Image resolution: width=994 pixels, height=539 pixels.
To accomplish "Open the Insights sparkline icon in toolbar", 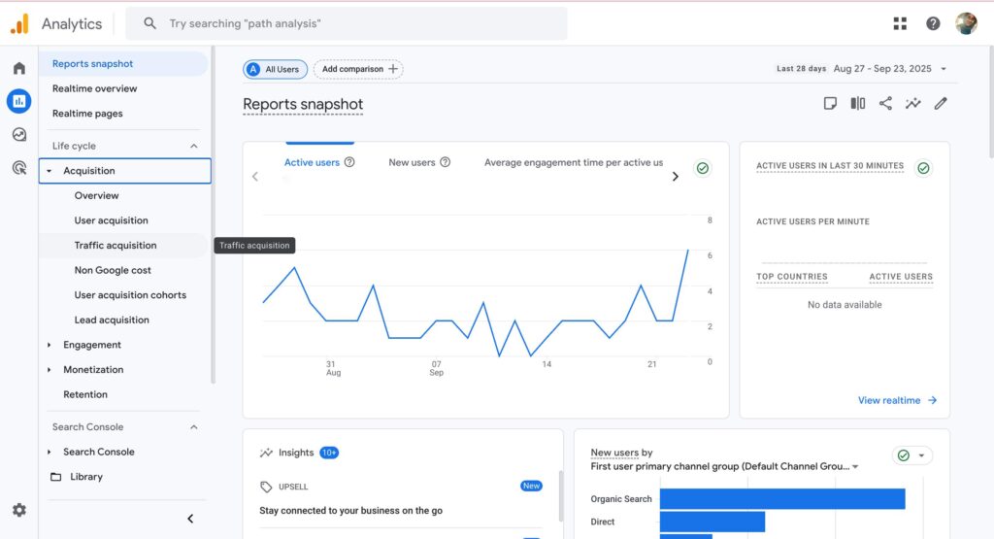I will 912,104.
